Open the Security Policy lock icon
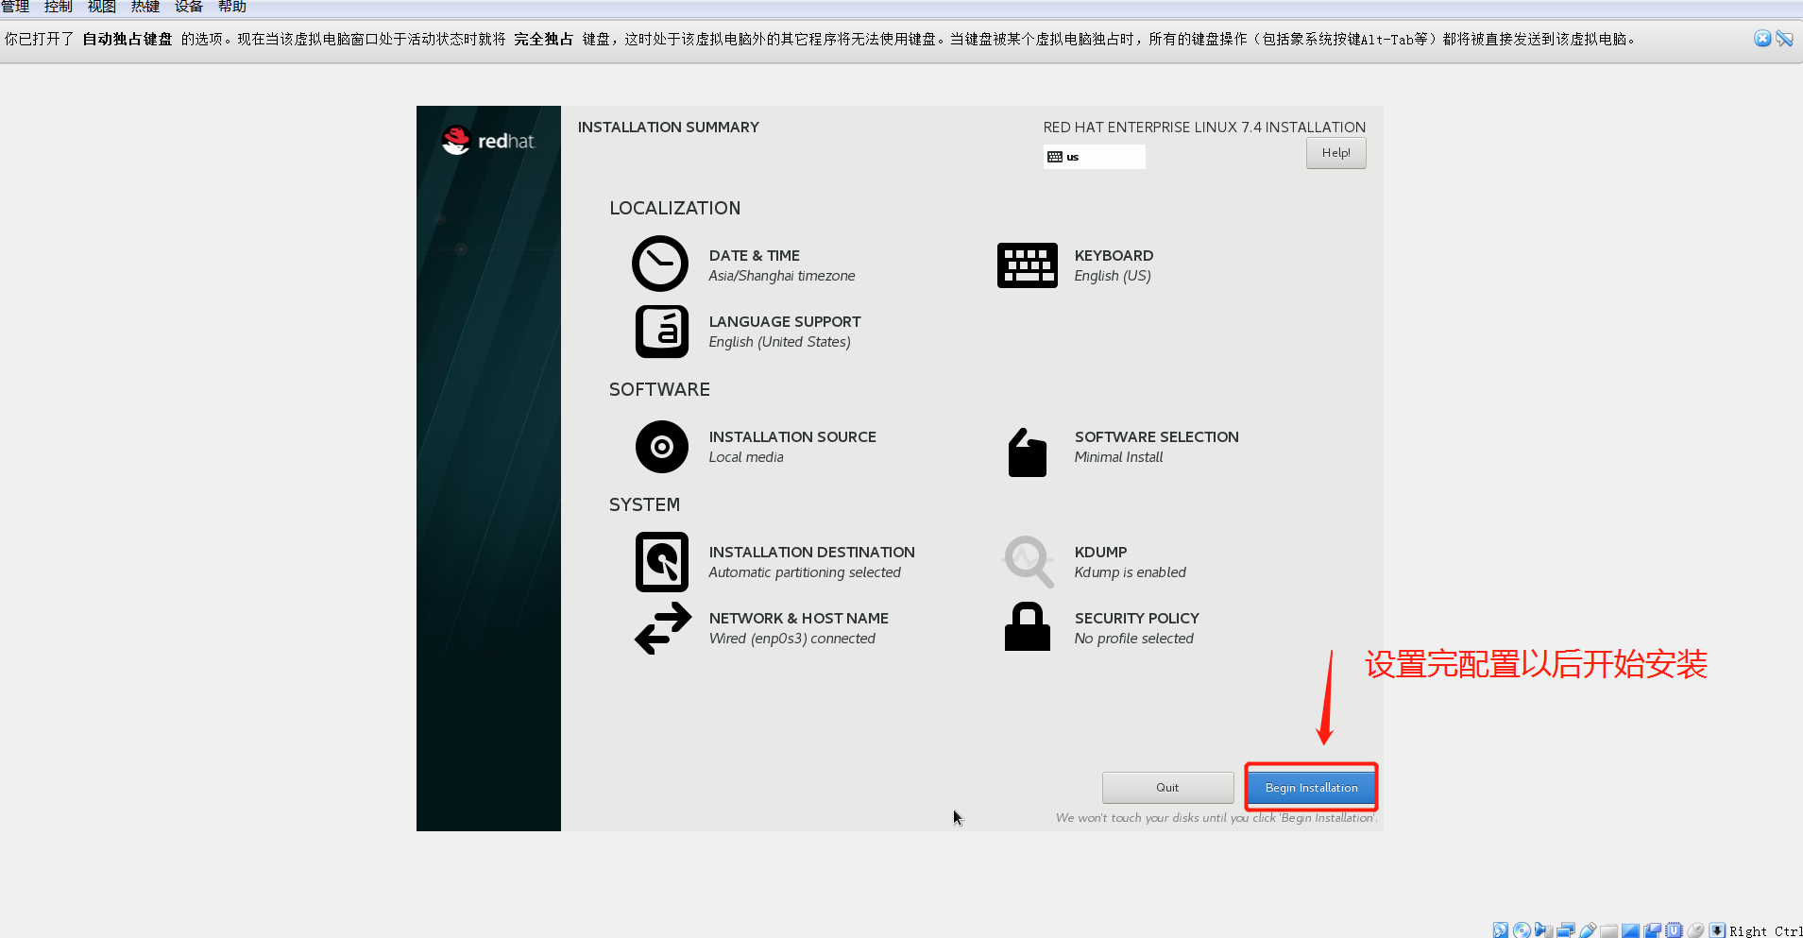This screenshot has height=938, width=1803. click(1028, 626)
